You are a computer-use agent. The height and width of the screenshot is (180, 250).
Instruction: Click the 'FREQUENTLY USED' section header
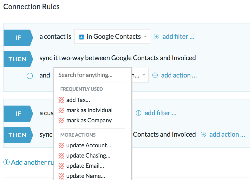pos(81,89)
